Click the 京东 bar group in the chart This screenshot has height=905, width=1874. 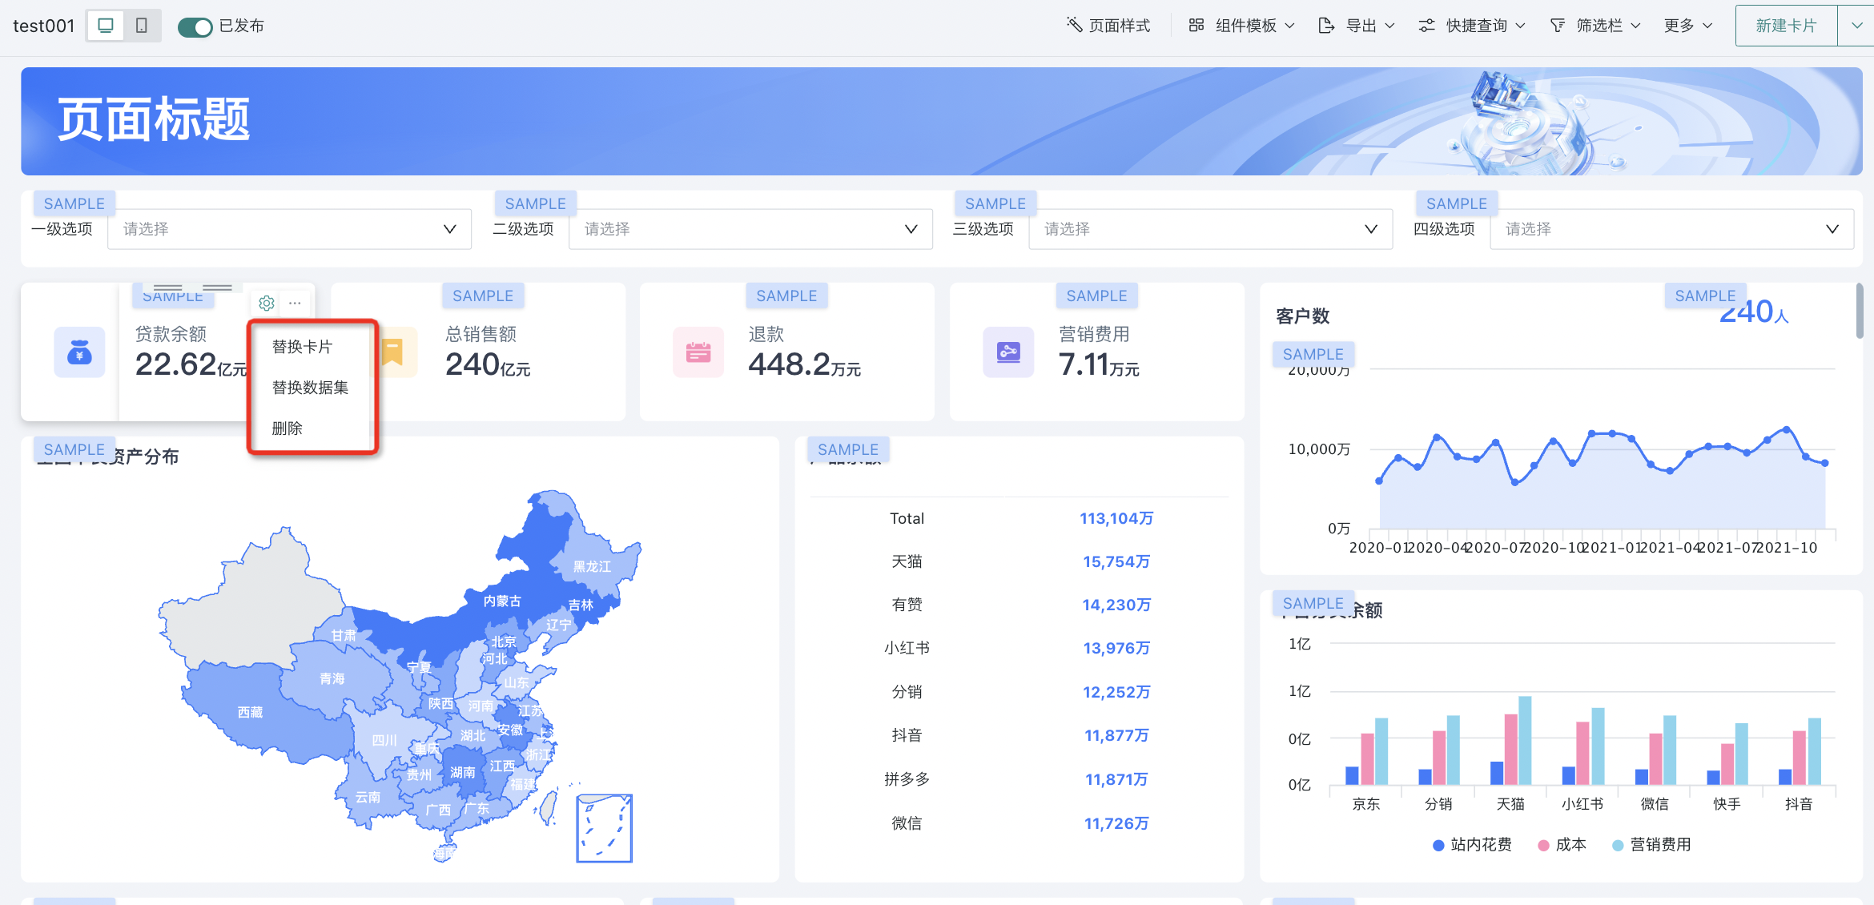pyautogui.click(x=1366, y=751)
